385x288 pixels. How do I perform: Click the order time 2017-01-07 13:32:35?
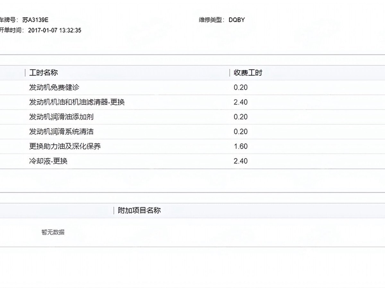click(55, 31)
